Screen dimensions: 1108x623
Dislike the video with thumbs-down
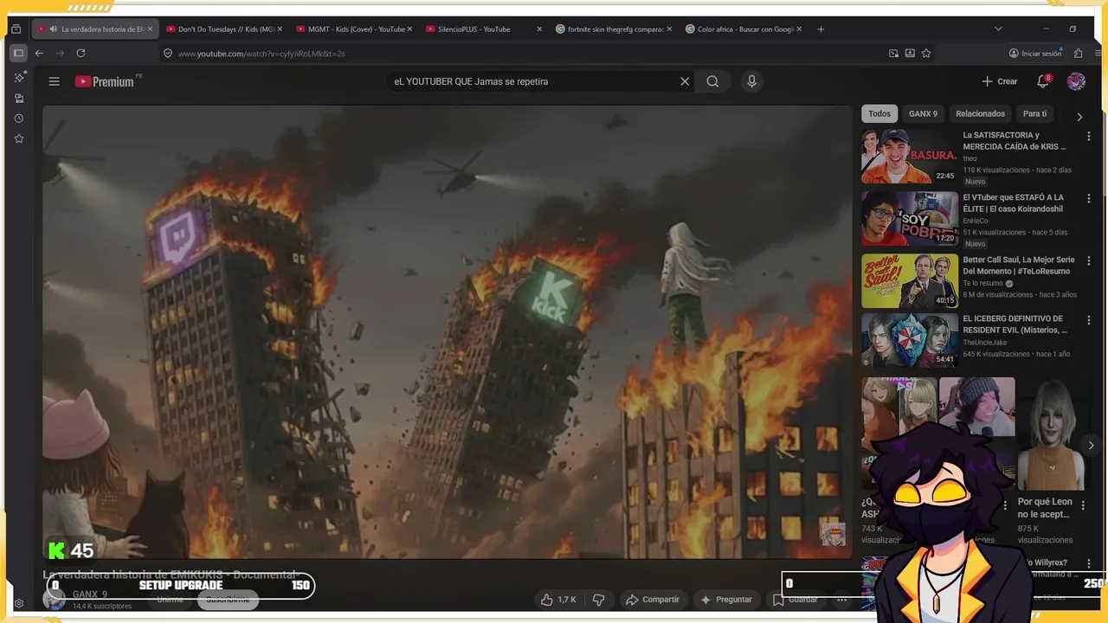pyautogui.click(x=598, y=599)
